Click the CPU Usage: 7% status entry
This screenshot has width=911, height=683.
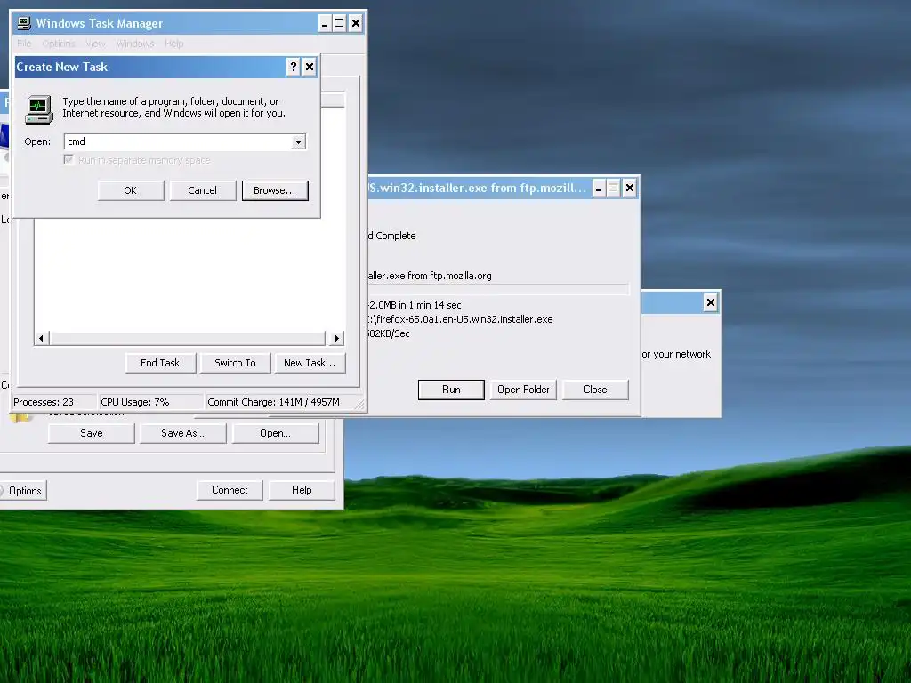pos(150,402)
